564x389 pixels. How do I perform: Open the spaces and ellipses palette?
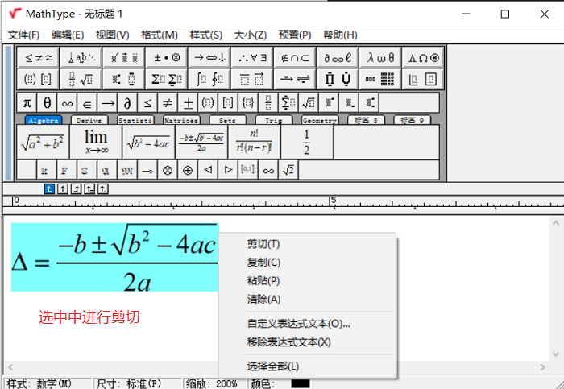pyautogui.click(x=81, y=57)
